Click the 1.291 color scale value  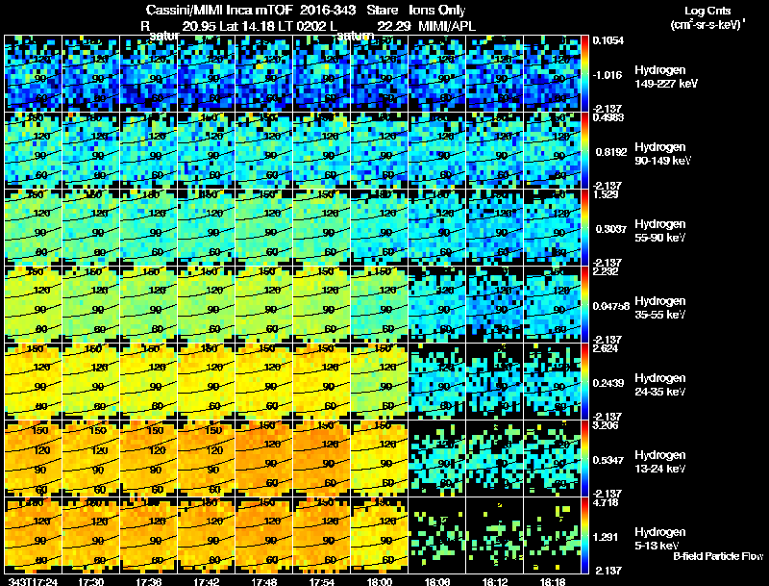click(x=606, y=537)
